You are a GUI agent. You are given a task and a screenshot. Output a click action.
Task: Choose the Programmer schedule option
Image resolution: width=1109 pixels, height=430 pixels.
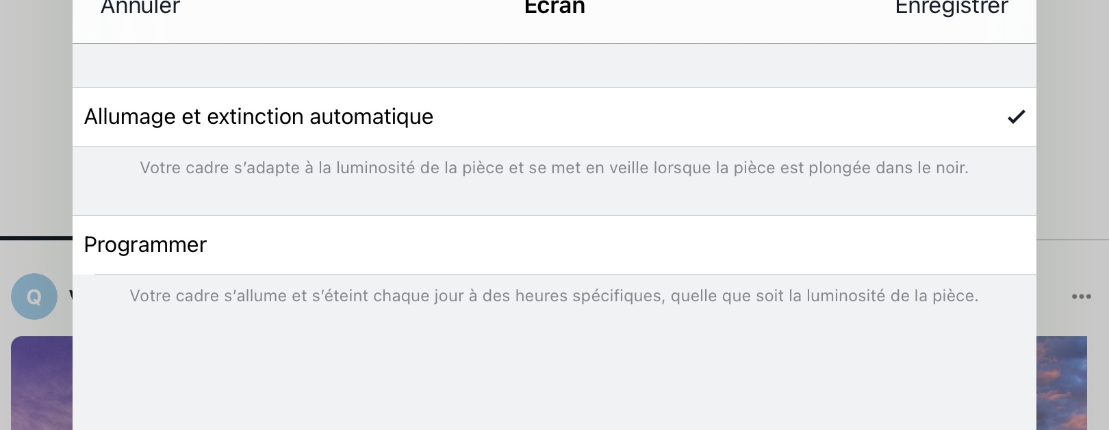pos(554,244)
